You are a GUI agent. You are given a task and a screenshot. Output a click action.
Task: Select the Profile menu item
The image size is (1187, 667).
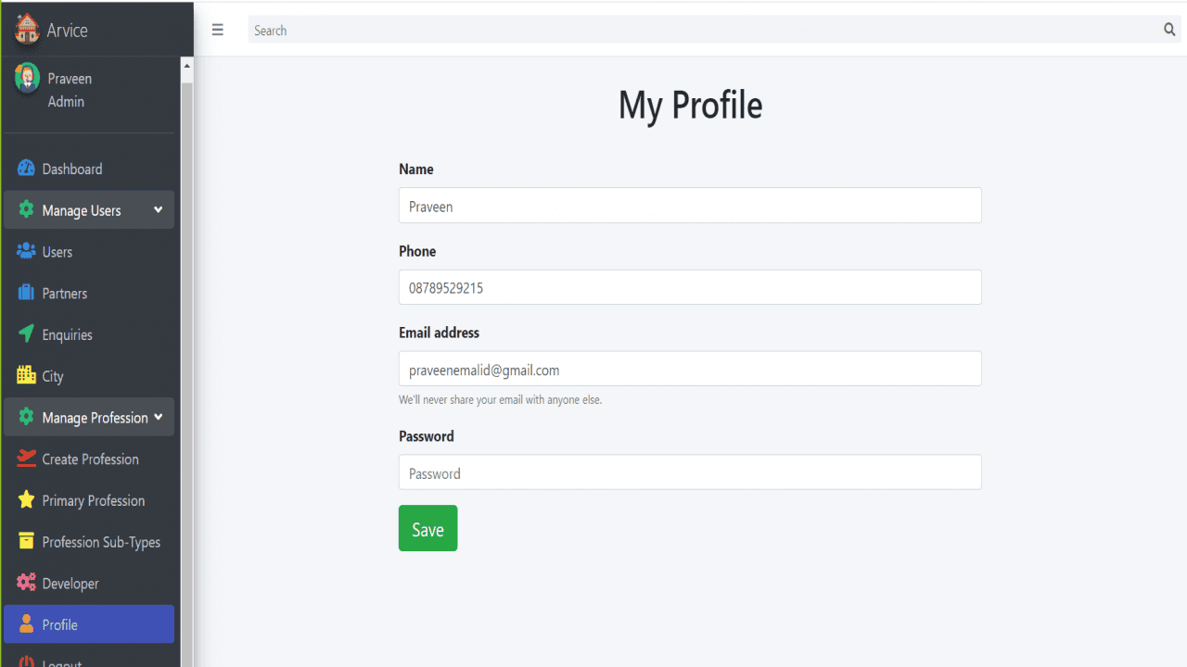coord(89,624)
